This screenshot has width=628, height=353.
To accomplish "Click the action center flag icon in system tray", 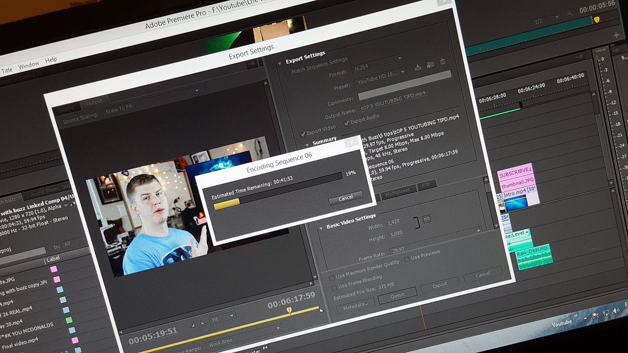I will coord(596,316).
